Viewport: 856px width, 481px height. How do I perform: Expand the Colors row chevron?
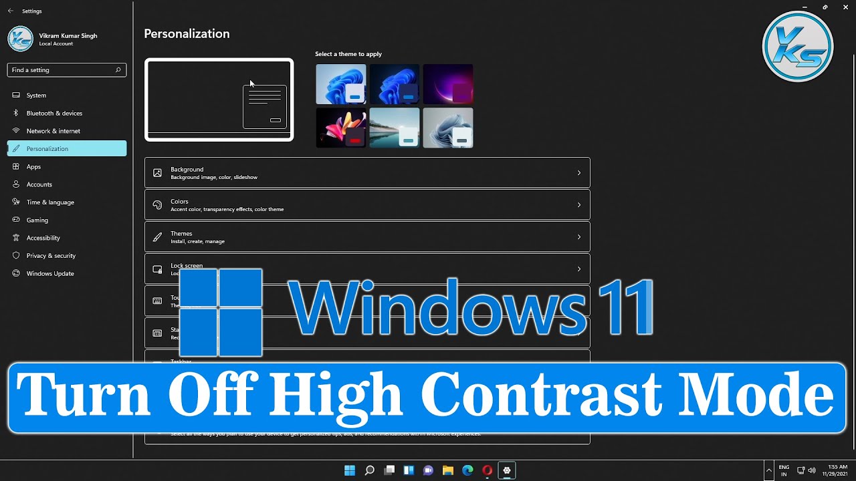579,205
